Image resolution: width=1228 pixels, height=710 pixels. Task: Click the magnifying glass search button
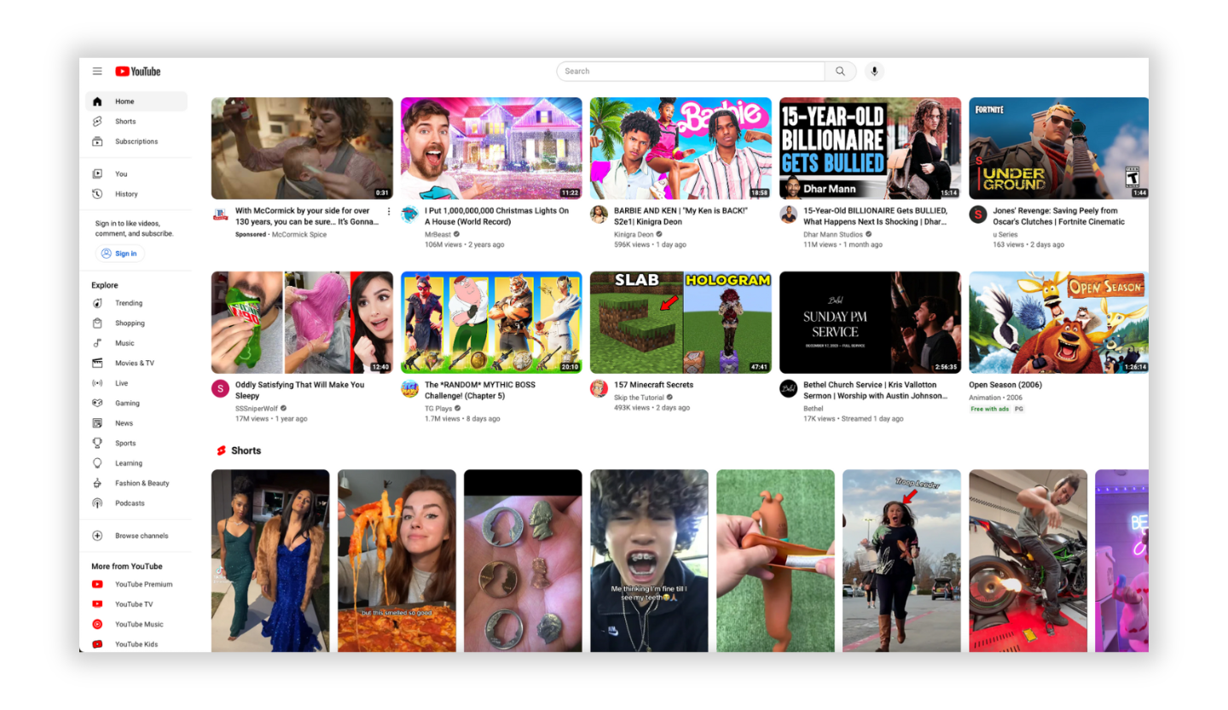pyautogui.click(x=840, y=72)
